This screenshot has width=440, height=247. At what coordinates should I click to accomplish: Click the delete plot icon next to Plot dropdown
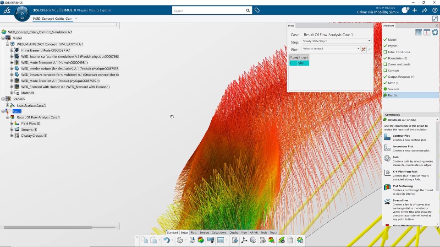363,49
